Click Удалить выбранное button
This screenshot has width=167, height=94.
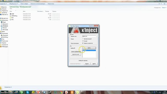point(76,51)
